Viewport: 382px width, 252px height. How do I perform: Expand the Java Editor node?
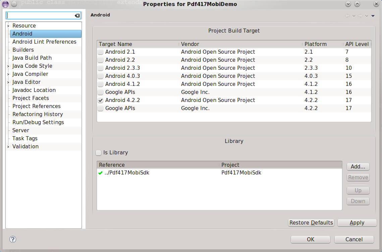click(x=8, y=82)
